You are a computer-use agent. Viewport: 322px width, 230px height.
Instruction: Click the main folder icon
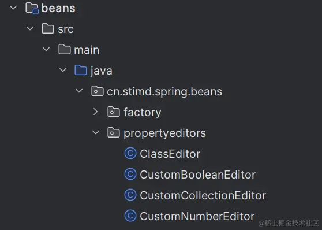pyautogui.click(x=65, y=49)
